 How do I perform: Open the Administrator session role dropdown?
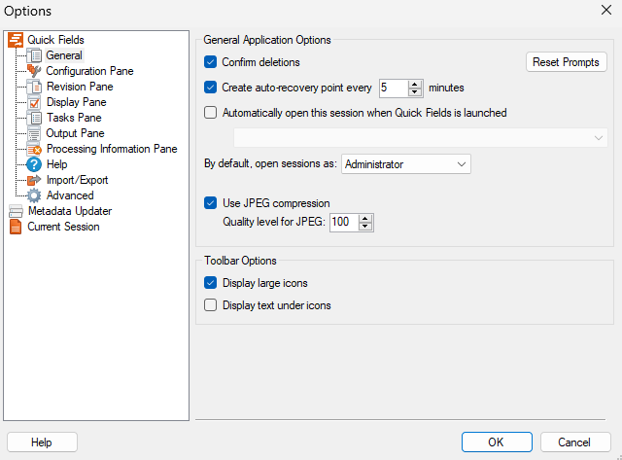click(x=406, y=164)
